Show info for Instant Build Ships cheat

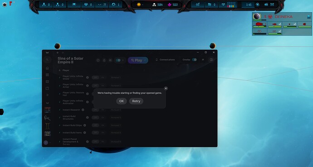click(x=85, y=125)
